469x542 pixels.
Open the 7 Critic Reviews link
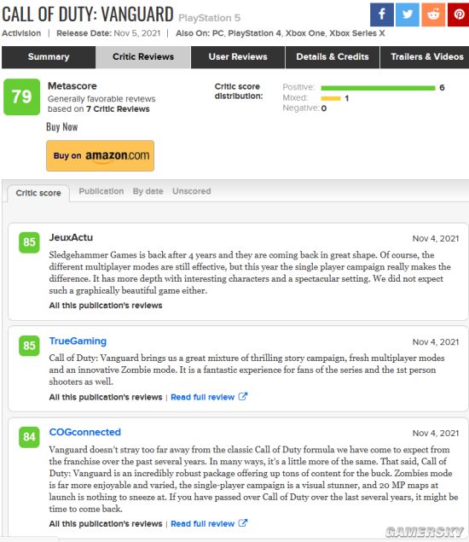(118, 109)
